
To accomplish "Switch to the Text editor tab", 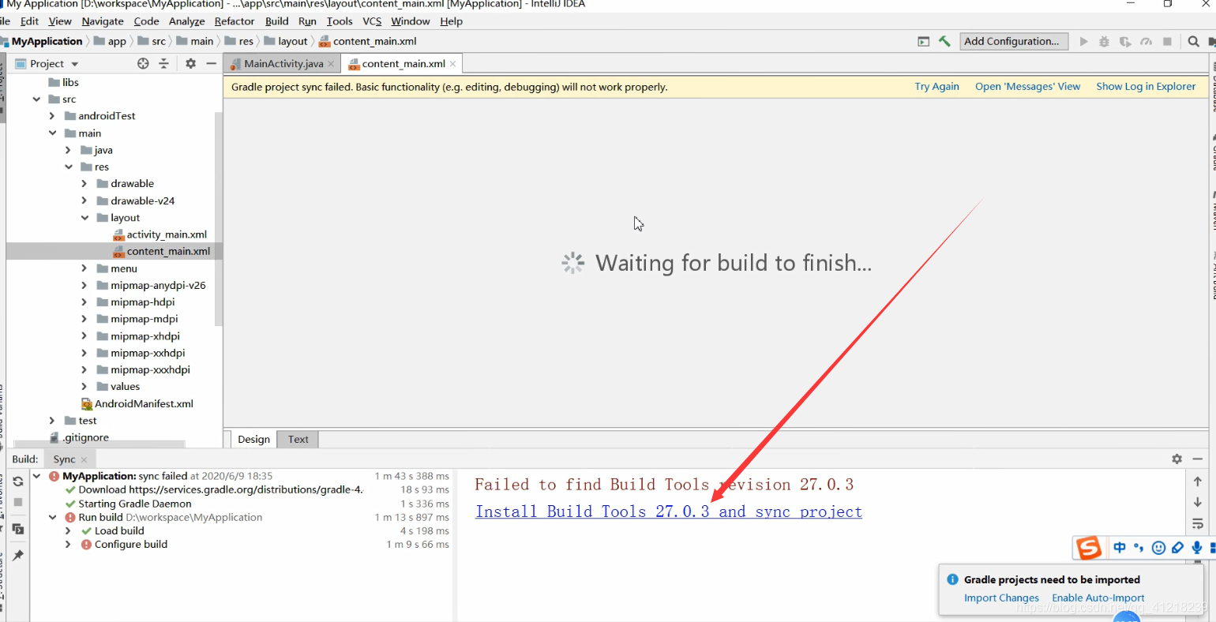I will click(x=298, y=440).
